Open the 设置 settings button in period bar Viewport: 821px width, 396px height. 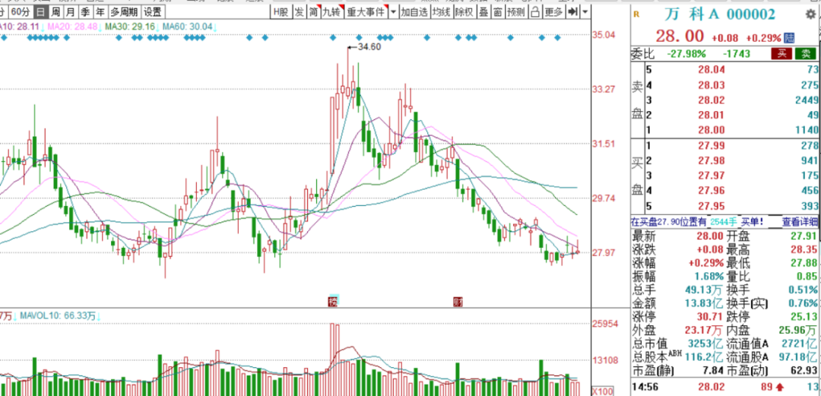pos(153,11)
